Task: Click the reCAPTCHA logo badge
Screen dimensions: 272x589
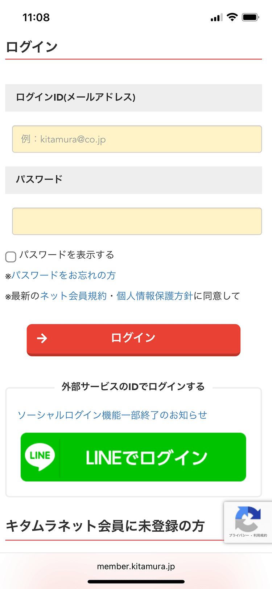Action: pyautogui.click(x=248, y=518)
